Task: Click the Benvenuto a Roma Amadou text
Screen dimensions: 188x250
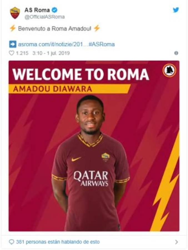Action: click(55, 29)
